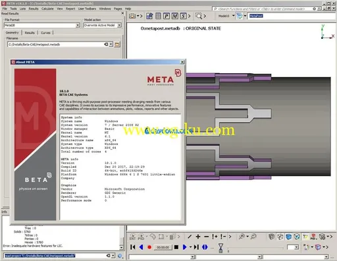Jump to first animation state
This screenshot has width=337, height=261.
133,247
